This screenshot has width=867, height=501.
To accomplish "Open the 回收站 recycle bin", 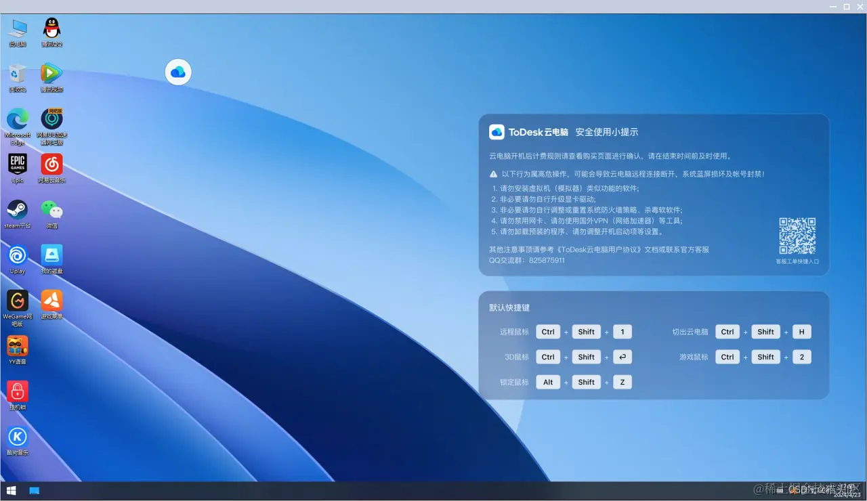I will point(17,74).
